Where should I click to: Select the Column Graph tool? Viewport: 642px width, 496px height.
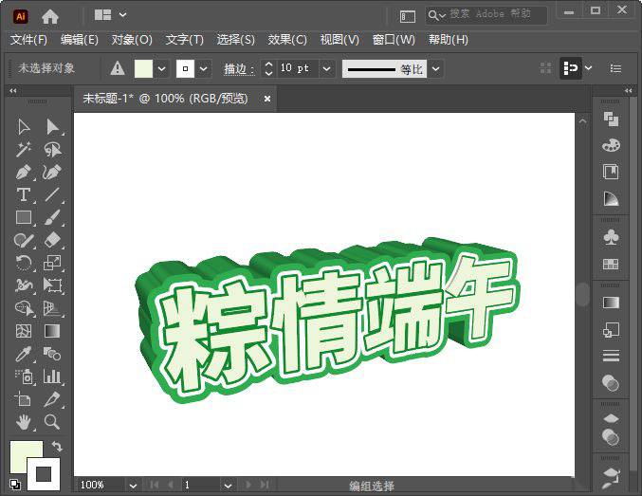(x=52, y=376)
